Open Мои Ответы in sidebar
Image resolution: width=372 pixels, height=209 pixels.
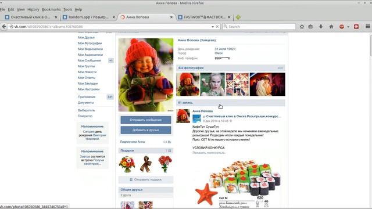coord(87,77)
